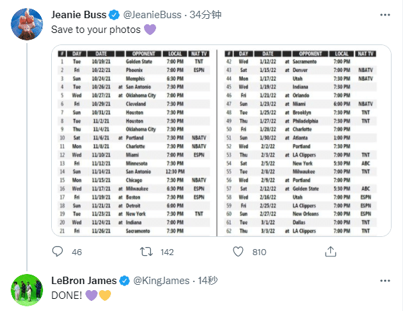Click the reply icon on Jeanie Buss's tweet

[x=57, y=252]
